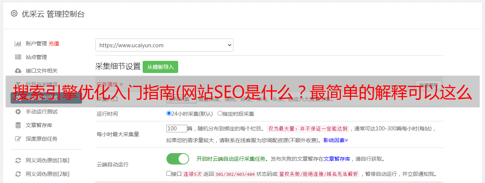Turn off the 云端自动运行 green switch
This screenshot has height=183, width=485.
tap(178, 159)
